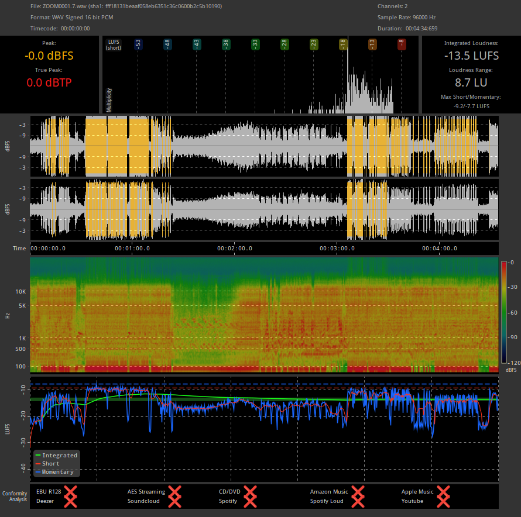The image size is (521, 517).
Task: Click the red X beside EBU R128
Action: pos(71,492)
